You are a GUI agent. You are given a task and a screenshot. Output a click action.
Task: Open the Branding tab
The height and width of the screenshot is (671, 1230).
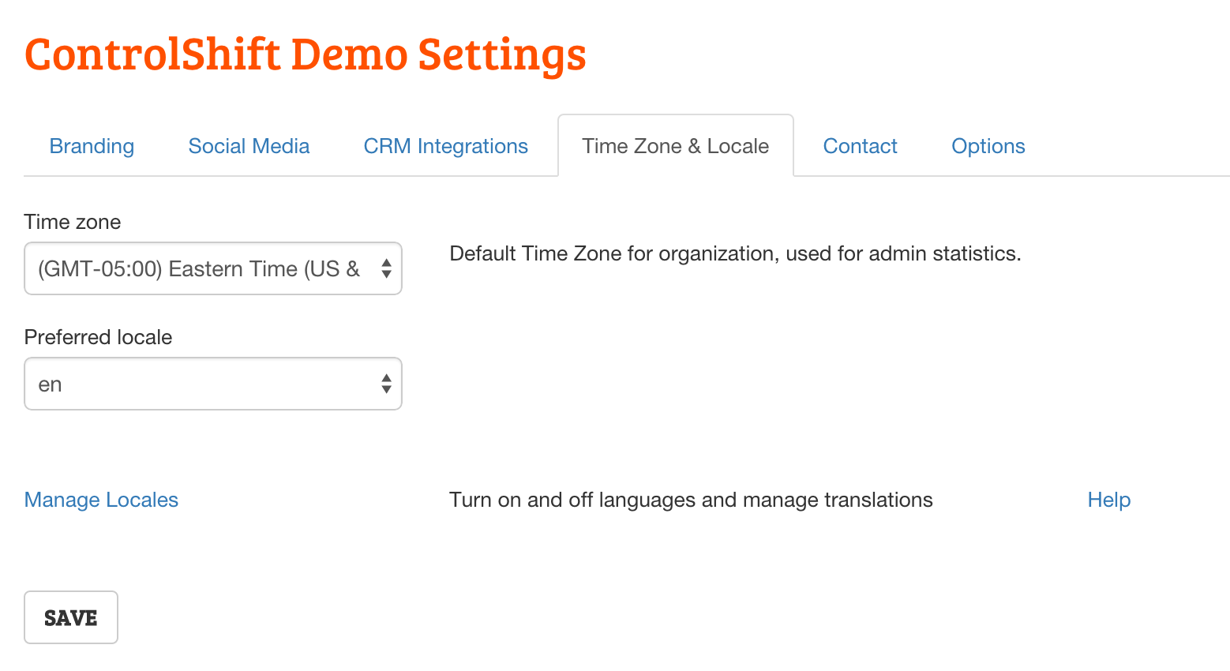[92, 146]
